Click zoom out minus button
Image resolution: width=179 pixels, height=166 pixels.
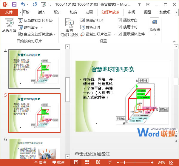click(x=118, y=162)
